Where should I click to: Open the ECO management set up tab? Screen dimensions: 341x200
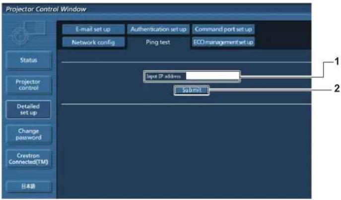(x=223, y=42)
